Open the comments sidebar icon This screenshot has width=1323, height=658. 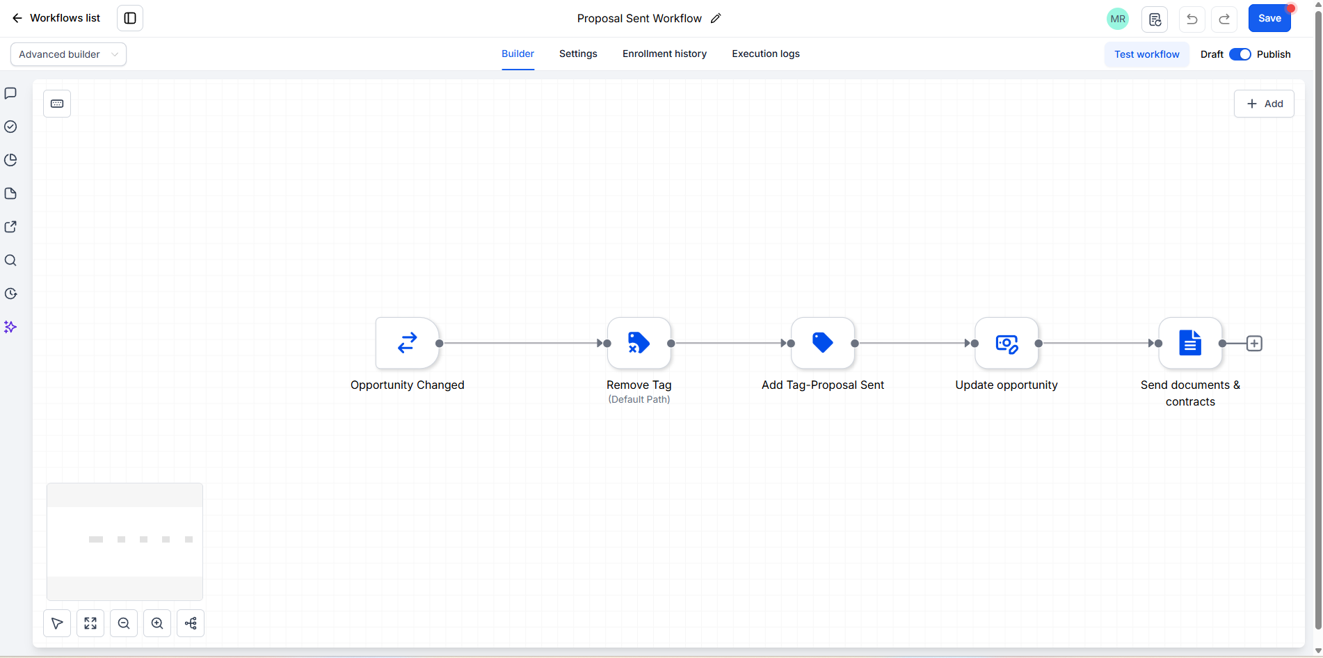pyautogui.click(x=10, y=93)
